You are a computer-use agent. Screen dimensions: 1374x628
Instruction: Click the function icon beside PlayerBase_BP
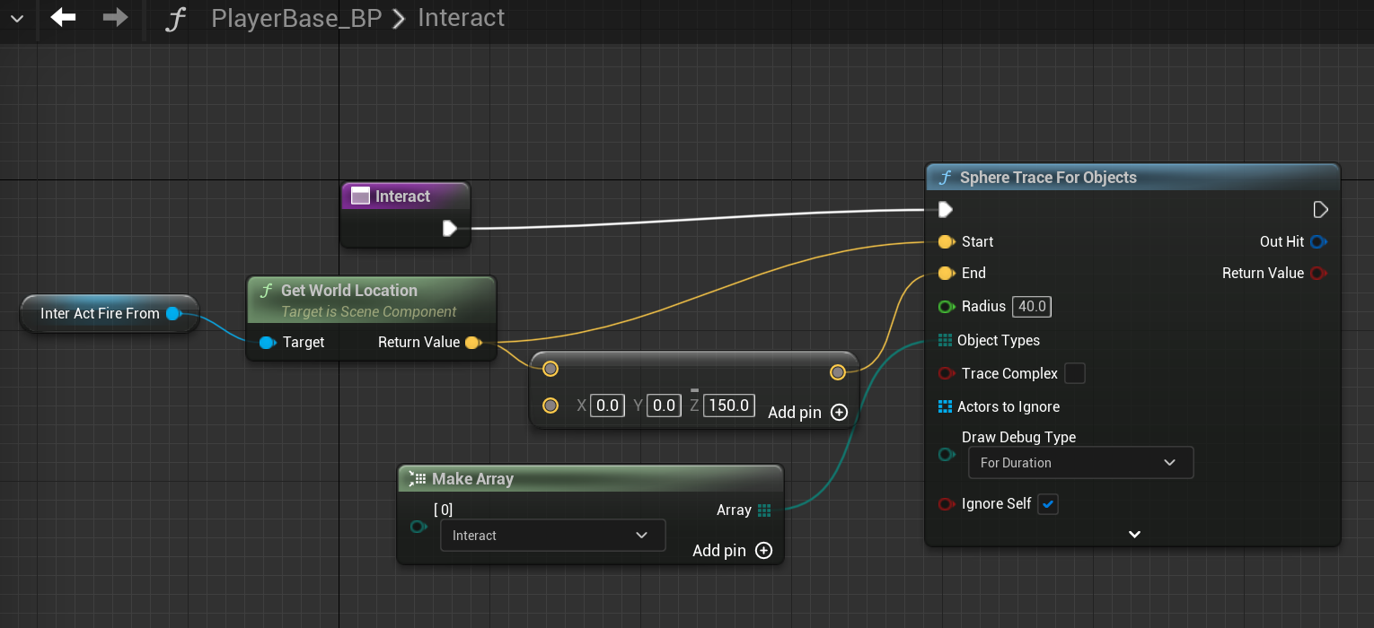click(176, 19)
